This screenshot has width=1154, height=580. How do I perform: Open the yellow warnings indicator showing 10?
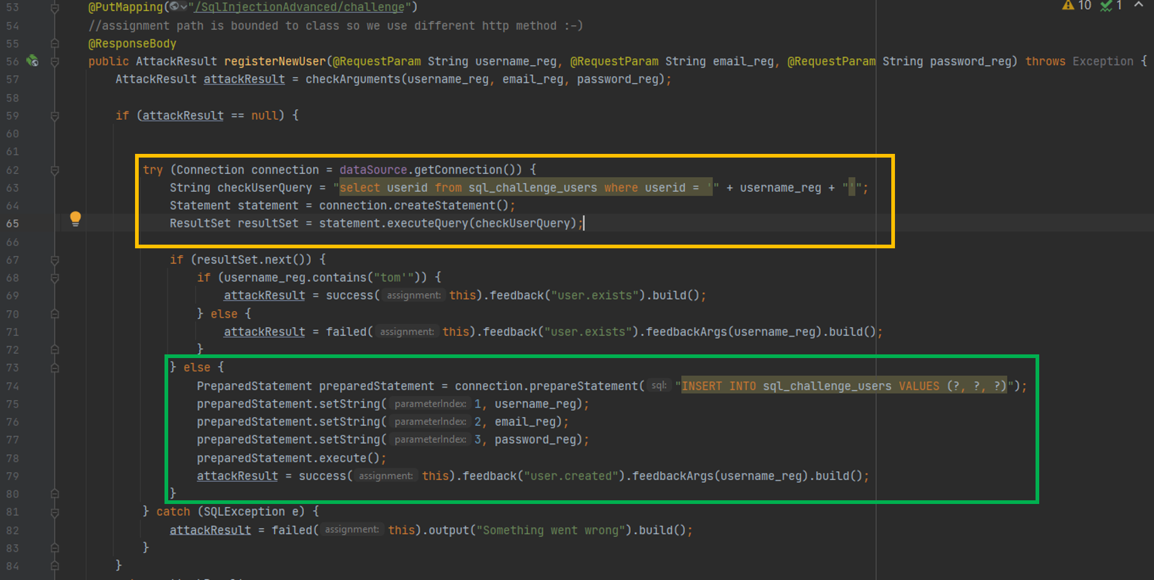click(1077, 6)
